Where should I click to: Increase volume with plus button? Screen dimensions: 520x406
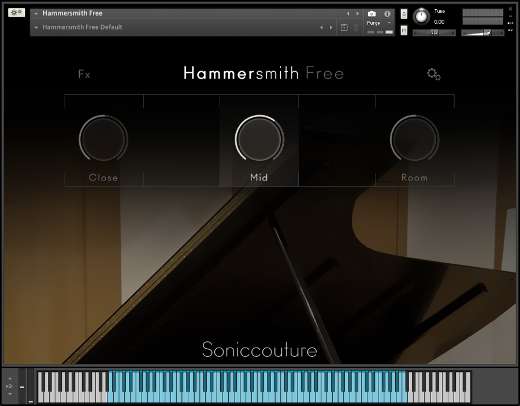[x=501, y=33]
